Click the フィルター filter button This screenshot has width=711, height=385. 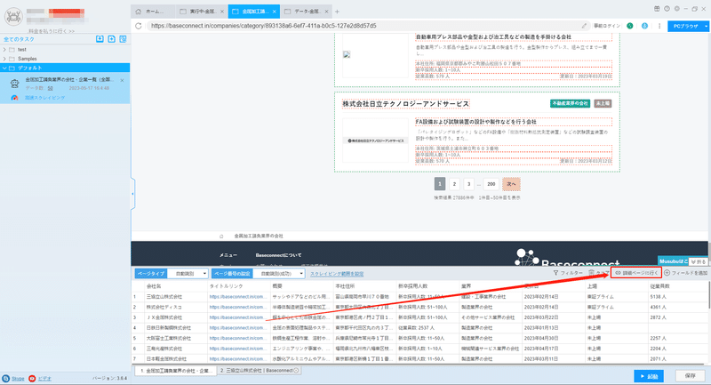tap(568, 273)
